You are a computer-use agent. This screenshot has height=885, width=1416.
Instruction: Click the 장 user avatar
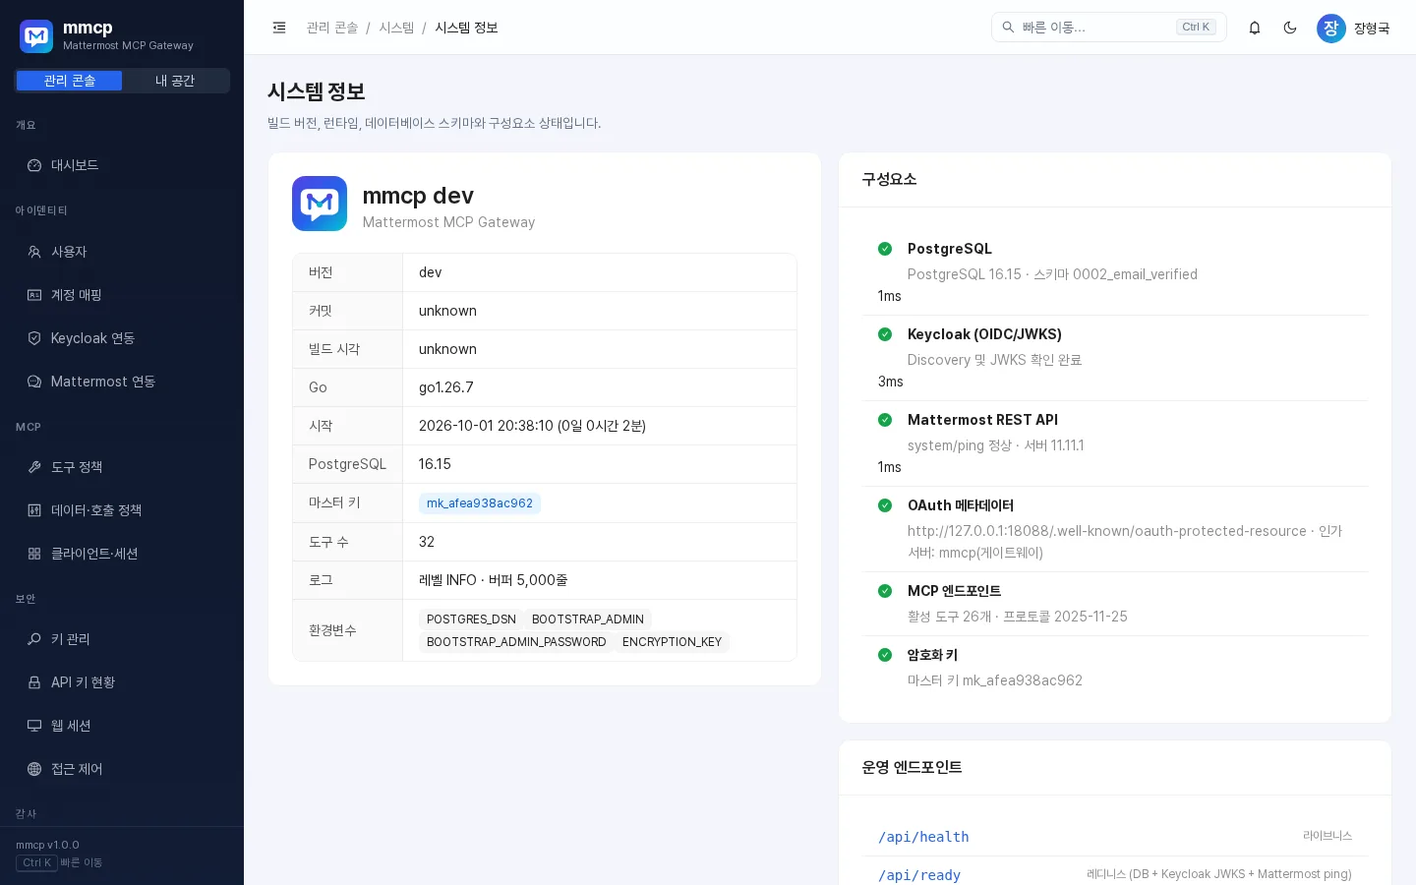[1331, 28]
